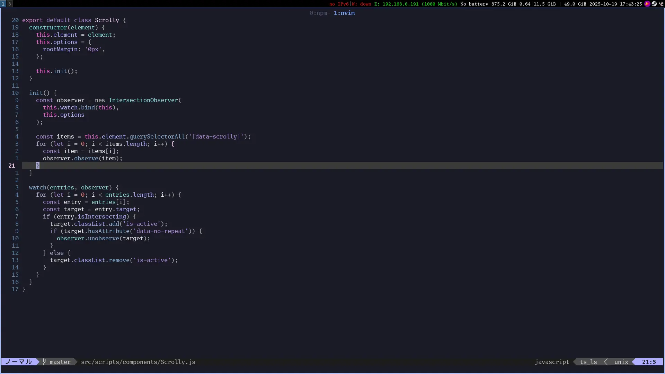The image size is (665, 374).
Task: Click the Scrolly.js file path in statusline
Action: pos(138,362)
